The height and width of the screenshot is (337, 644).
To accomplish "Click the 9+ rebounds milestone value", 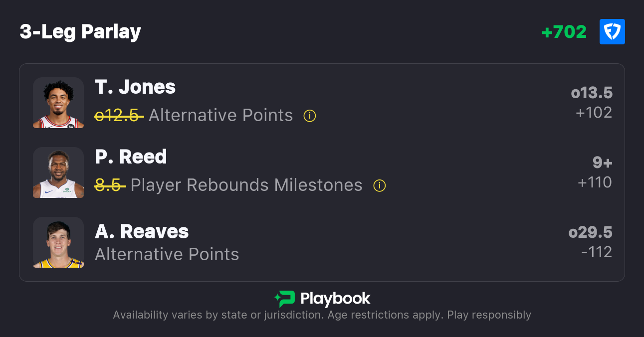I will (602, 163).
